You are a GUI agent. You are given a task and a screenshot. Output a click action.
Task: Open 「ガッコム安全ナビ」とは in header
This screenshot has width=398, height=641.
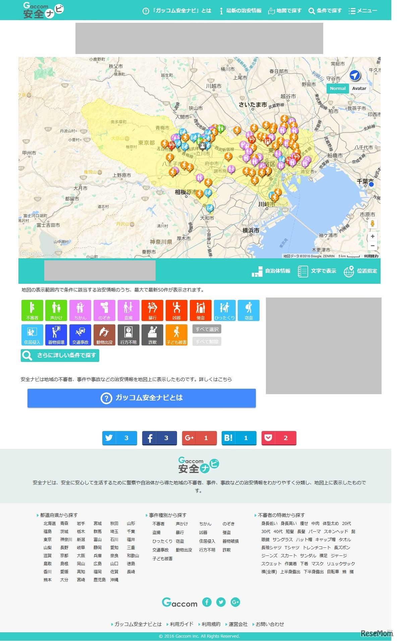pyautogui.click(x=177, y=11)
